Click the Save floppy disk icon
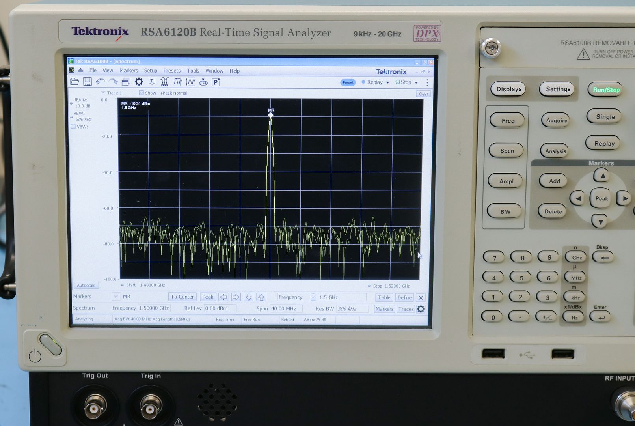 click(x=88, y=82)
